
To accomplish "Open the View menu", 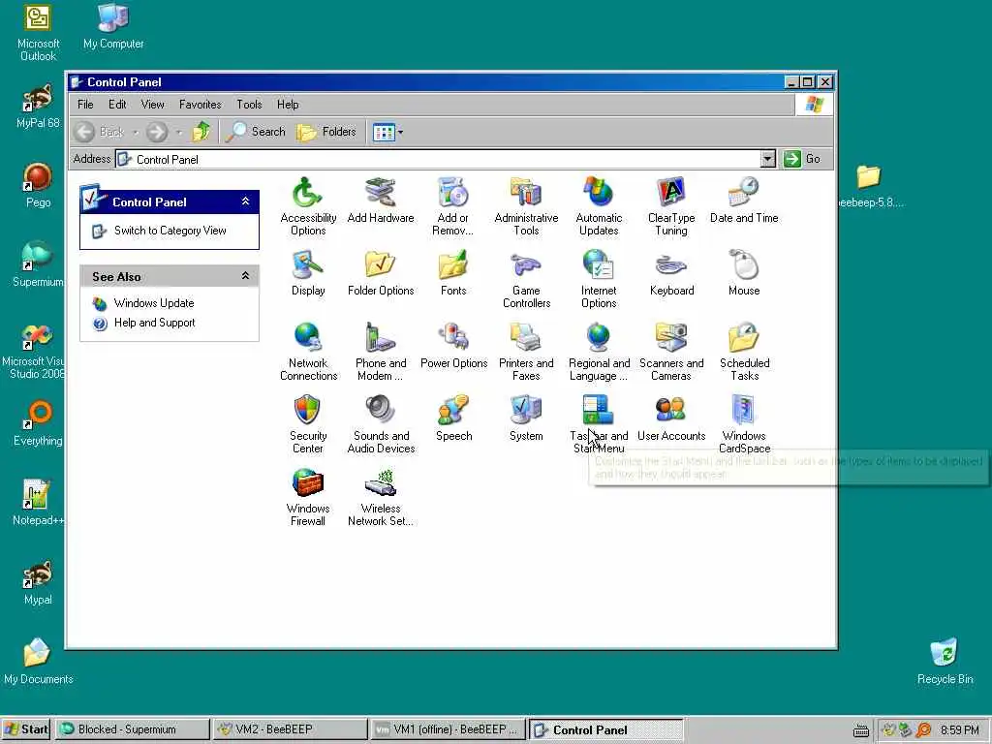I will point(152,105).
